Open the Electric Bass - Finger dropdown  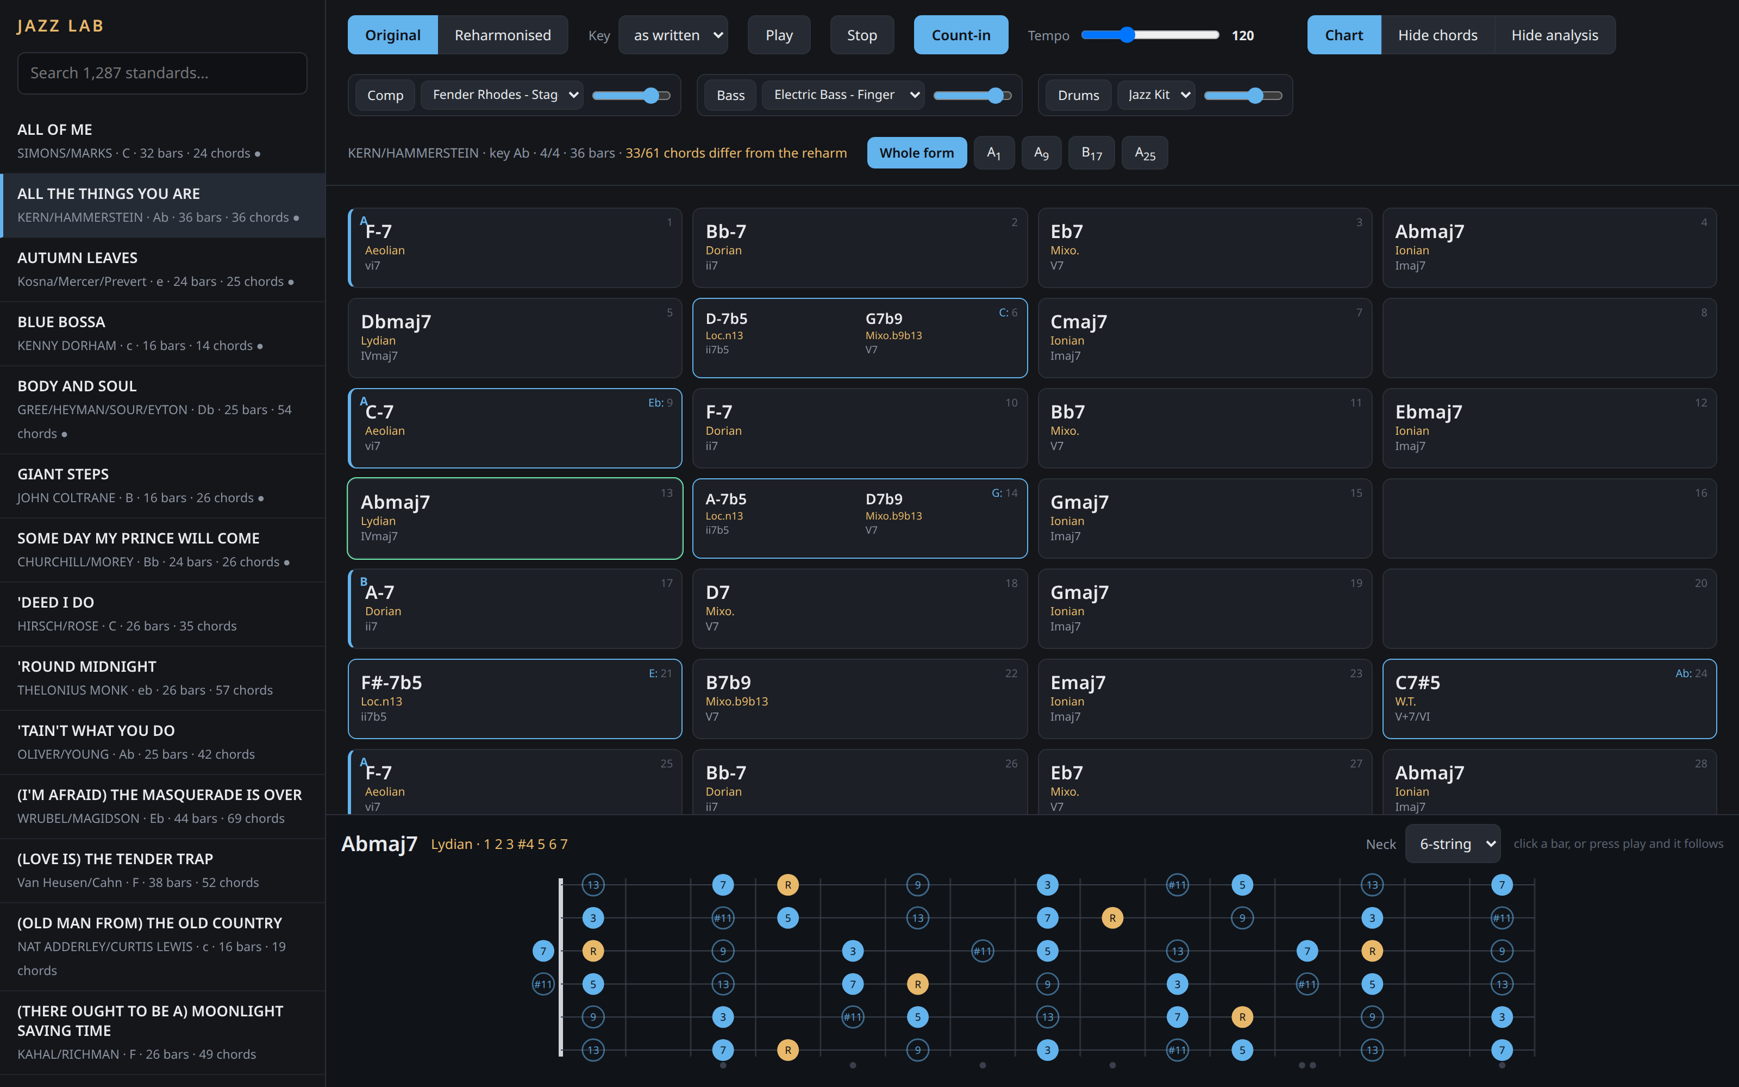pos(843,95)
